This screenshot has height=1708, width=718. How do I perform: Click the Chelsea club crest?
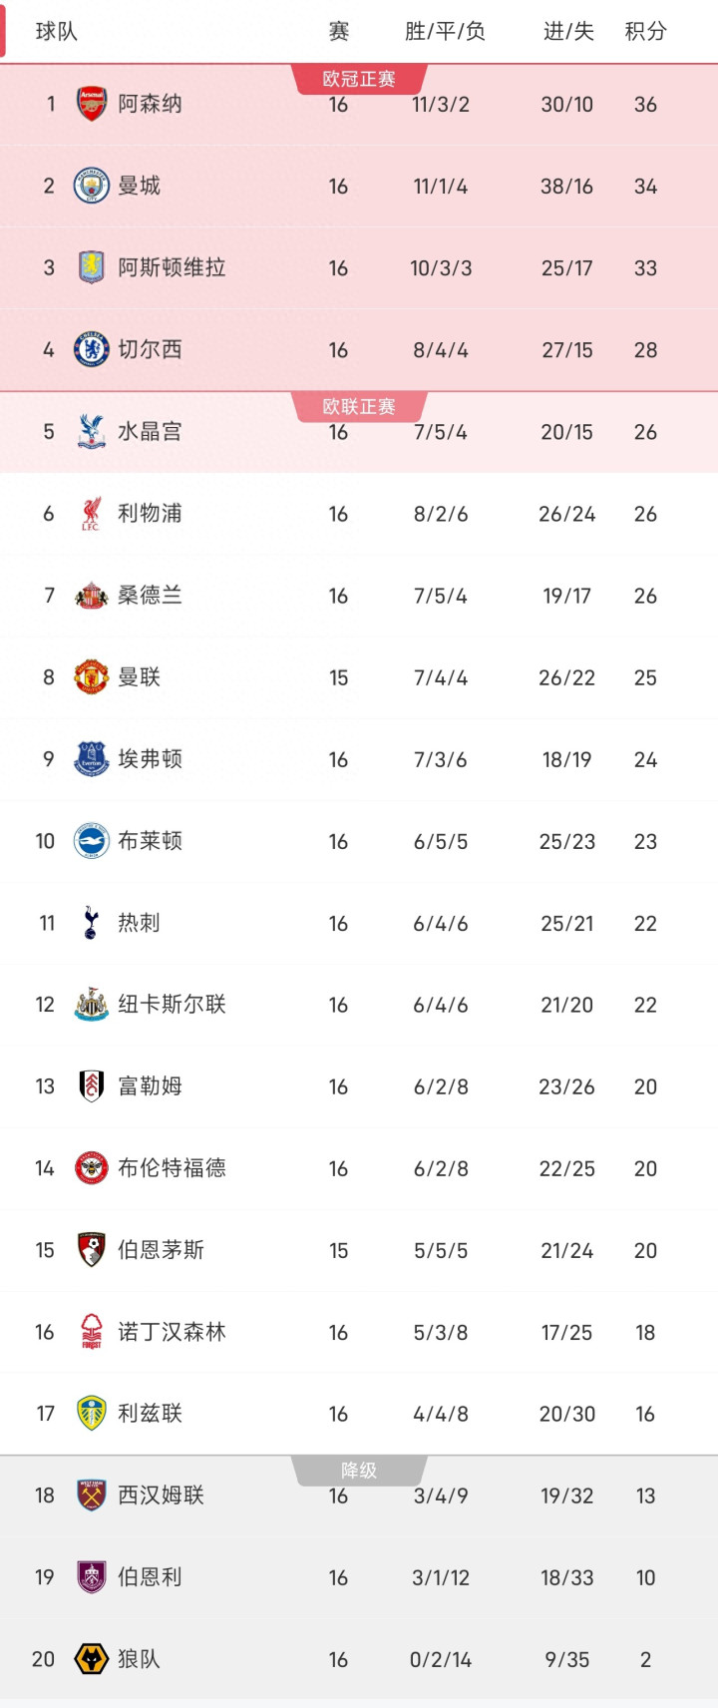(92, 349)
